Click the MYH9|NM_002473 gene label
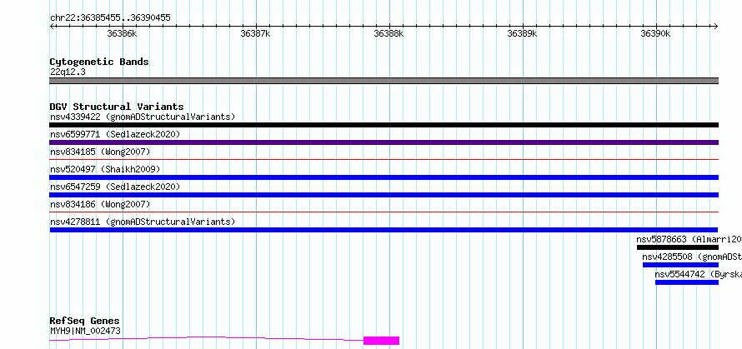Image resolution: width=742 pixels, height=349 pixels. pyautogui.click(x=85, y=331)
